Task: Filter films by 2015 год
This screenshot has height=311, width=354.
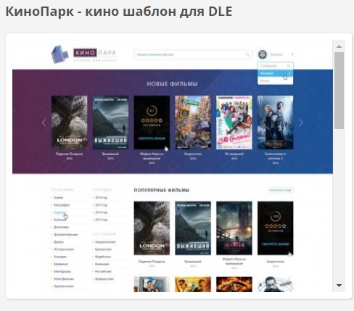Action: coord(102,205)
